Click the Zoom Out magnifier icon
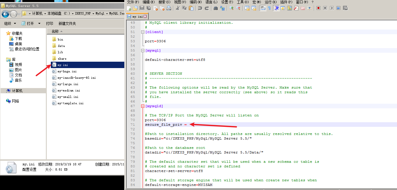This screenshot has height=190, width=397. 238,8
